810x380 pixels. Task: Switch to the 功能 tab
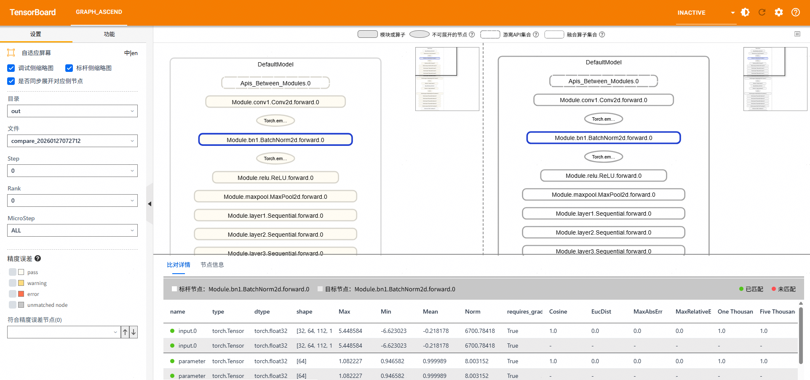110,34
